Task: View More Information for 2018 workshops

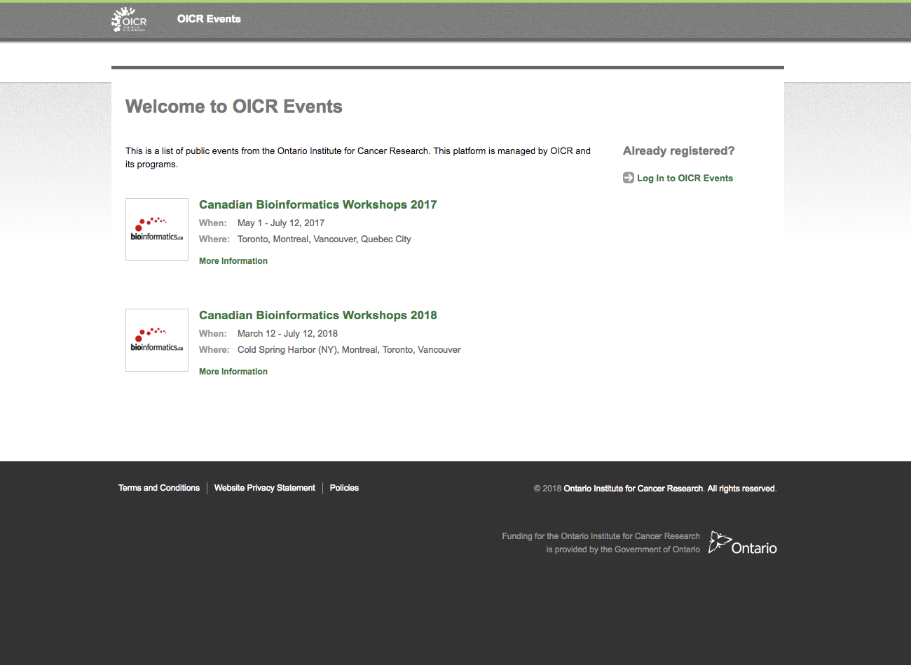Action: (233, 372)
